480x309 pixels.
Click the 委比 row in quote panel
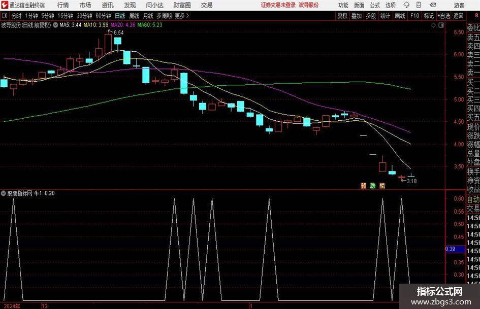pos(473,28)
